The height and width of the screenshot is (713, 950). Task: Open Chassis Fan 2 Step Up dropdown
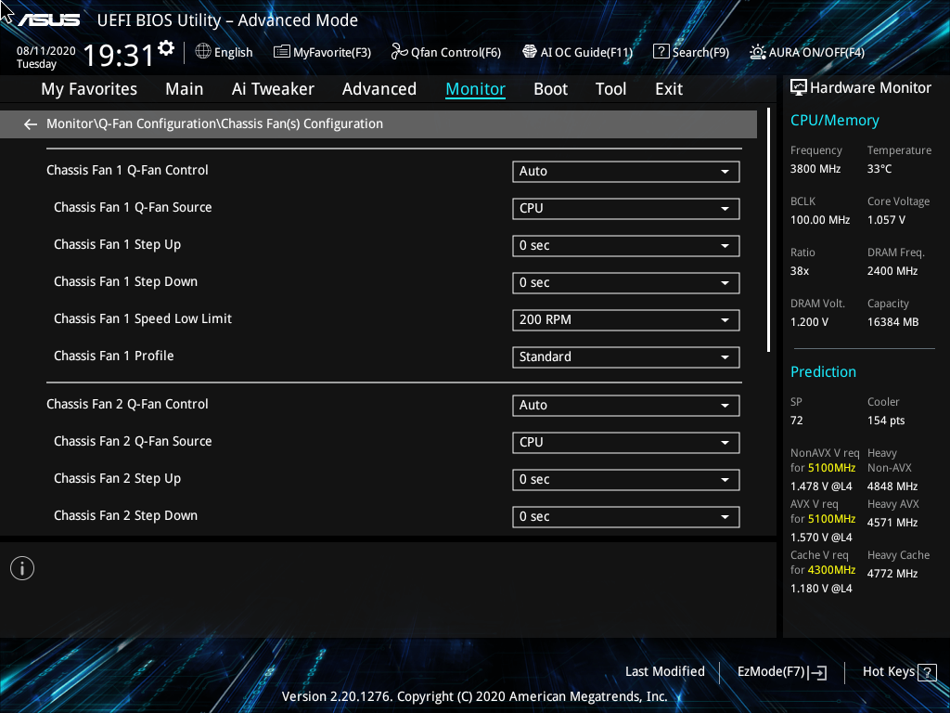click(x=626, y=480)
